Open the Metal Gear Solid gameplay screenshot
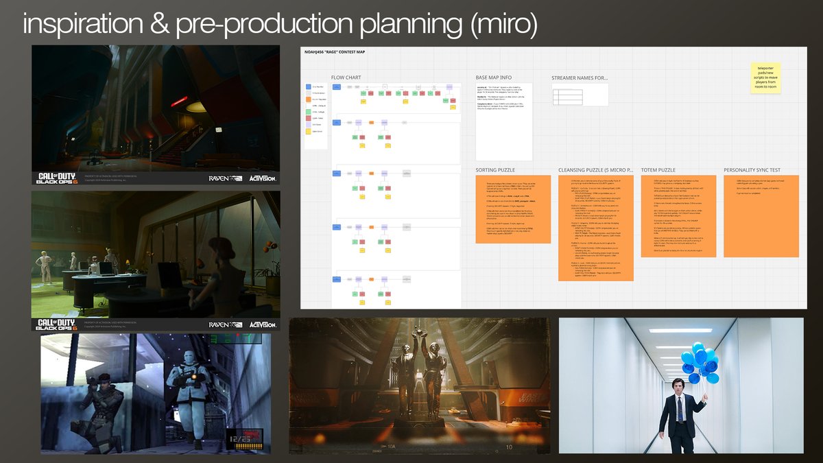 (x=156, y=394)
